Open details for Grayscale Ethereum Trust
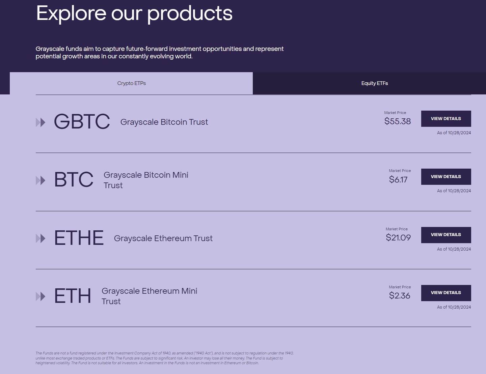486x374 pixels. click(446, 235)
